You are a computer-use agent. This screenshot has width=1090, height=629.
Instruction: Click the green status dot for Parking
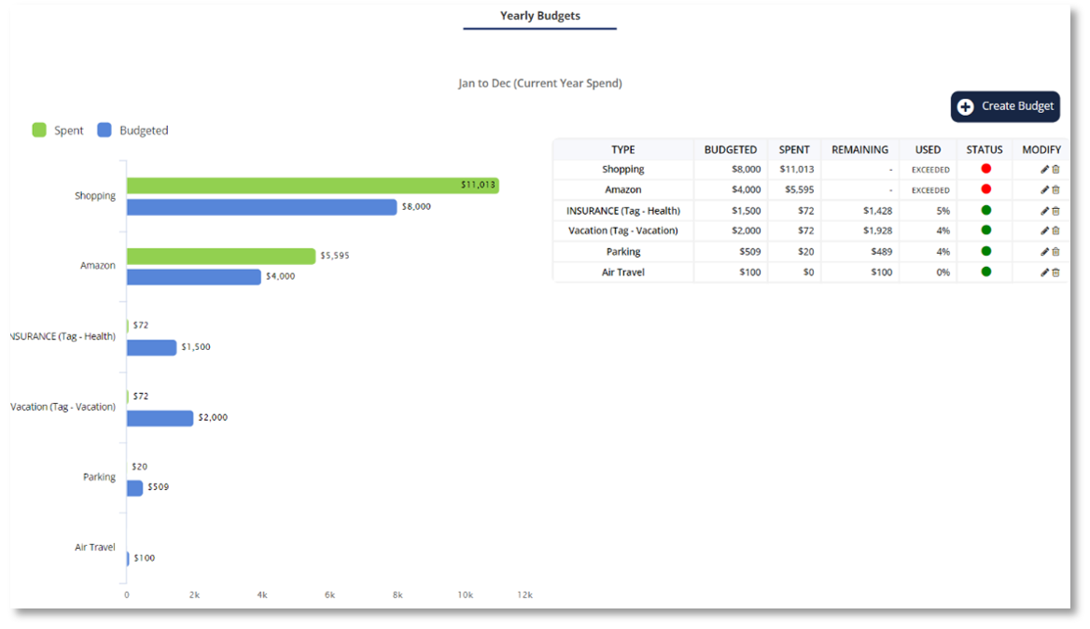point(985,251)
